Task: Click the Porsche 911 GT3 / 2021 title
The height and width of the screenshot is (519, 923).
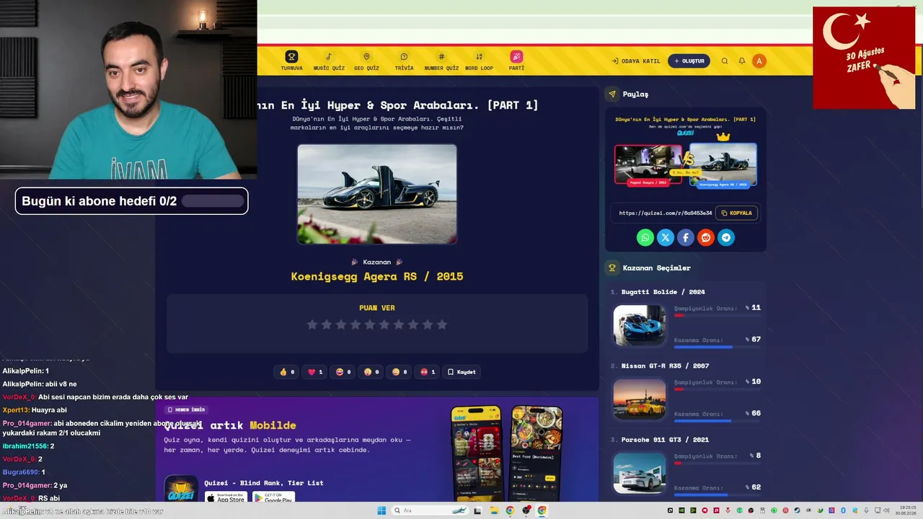Action: [x=665, y=440]
